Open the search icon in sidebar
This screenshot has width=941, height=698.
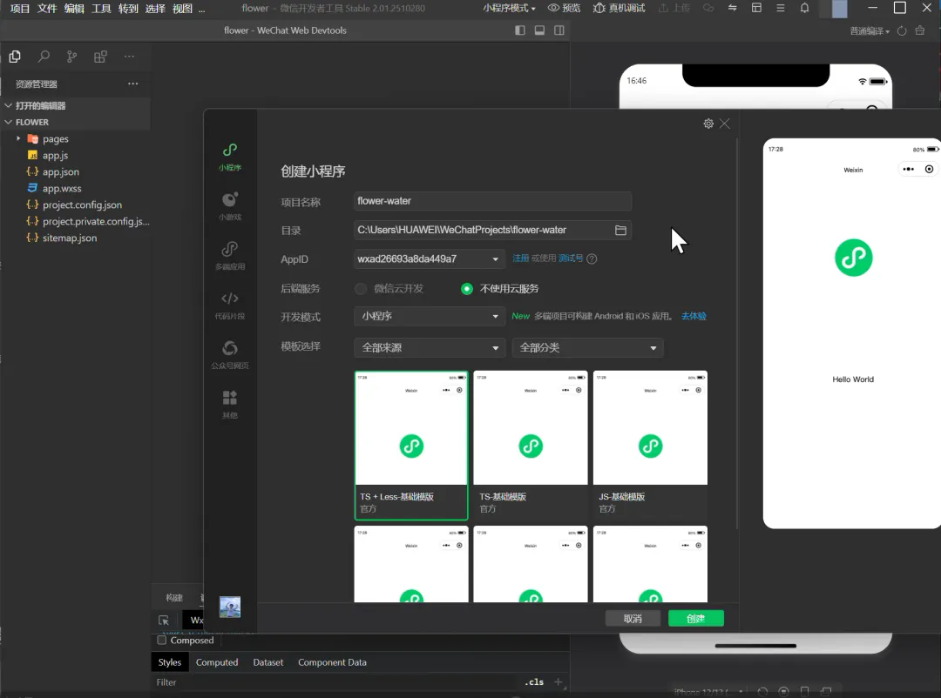point(44,57)
